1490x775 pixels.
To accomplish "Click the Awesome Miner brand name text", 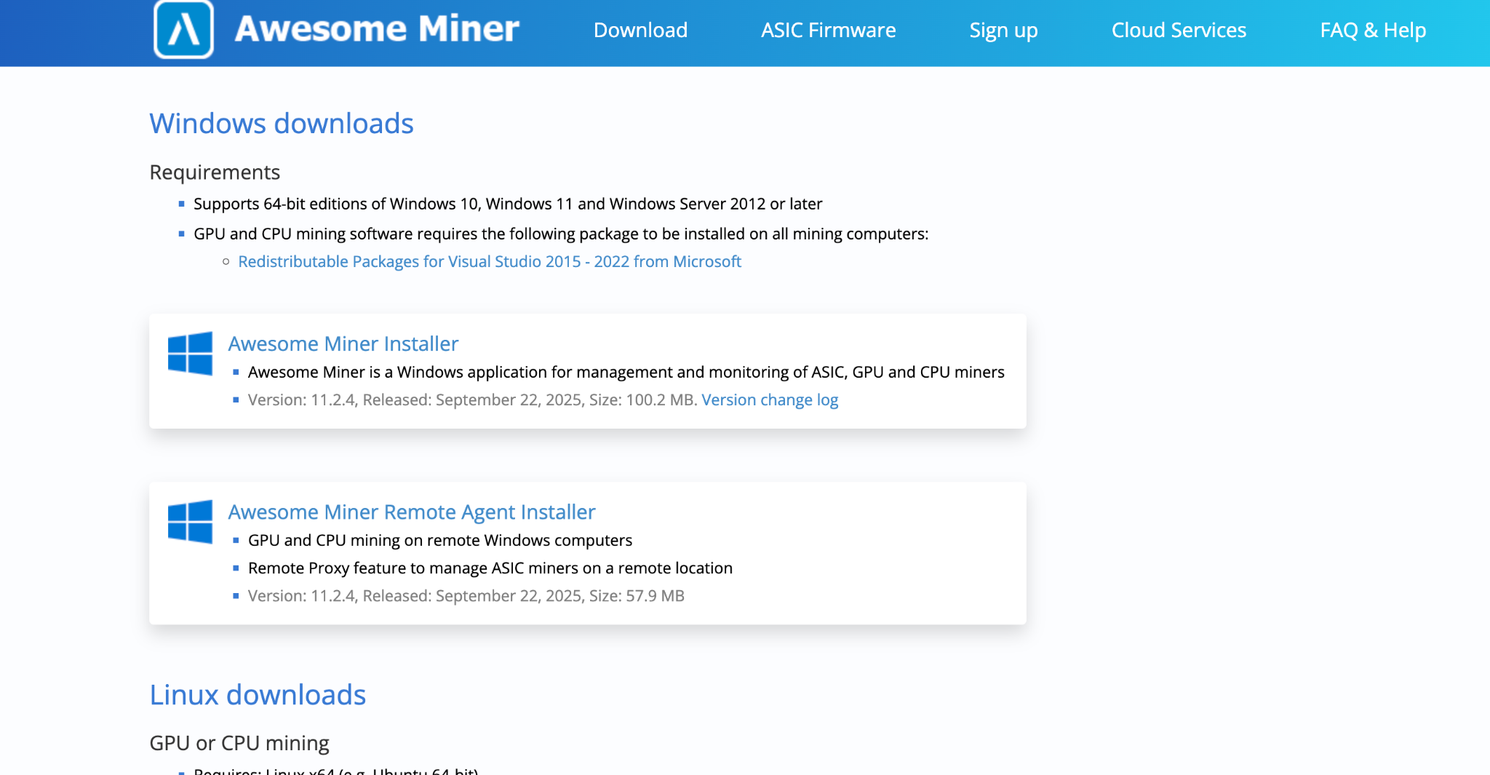I will pos(377,29).
